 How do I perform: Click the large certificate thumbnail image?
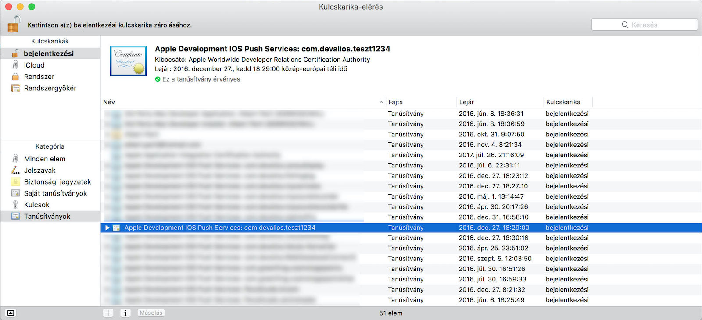click(x=128, y=61)
